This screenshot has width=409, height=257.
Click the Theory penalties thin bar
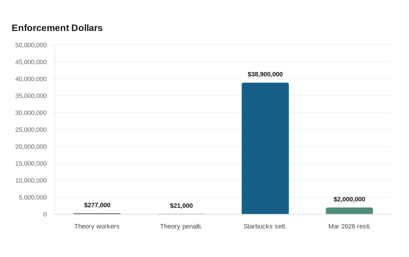coord(181,214)
